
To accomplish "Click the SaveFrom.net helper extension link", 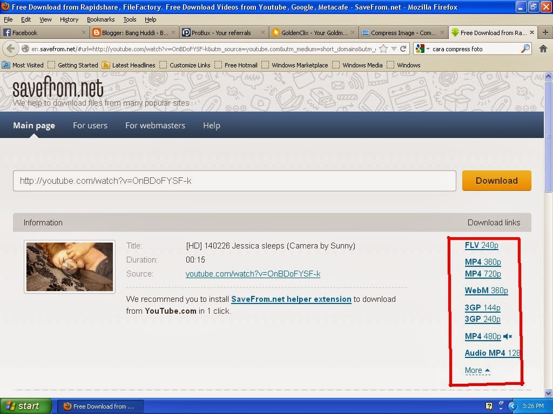I will [x=291, y=299].
